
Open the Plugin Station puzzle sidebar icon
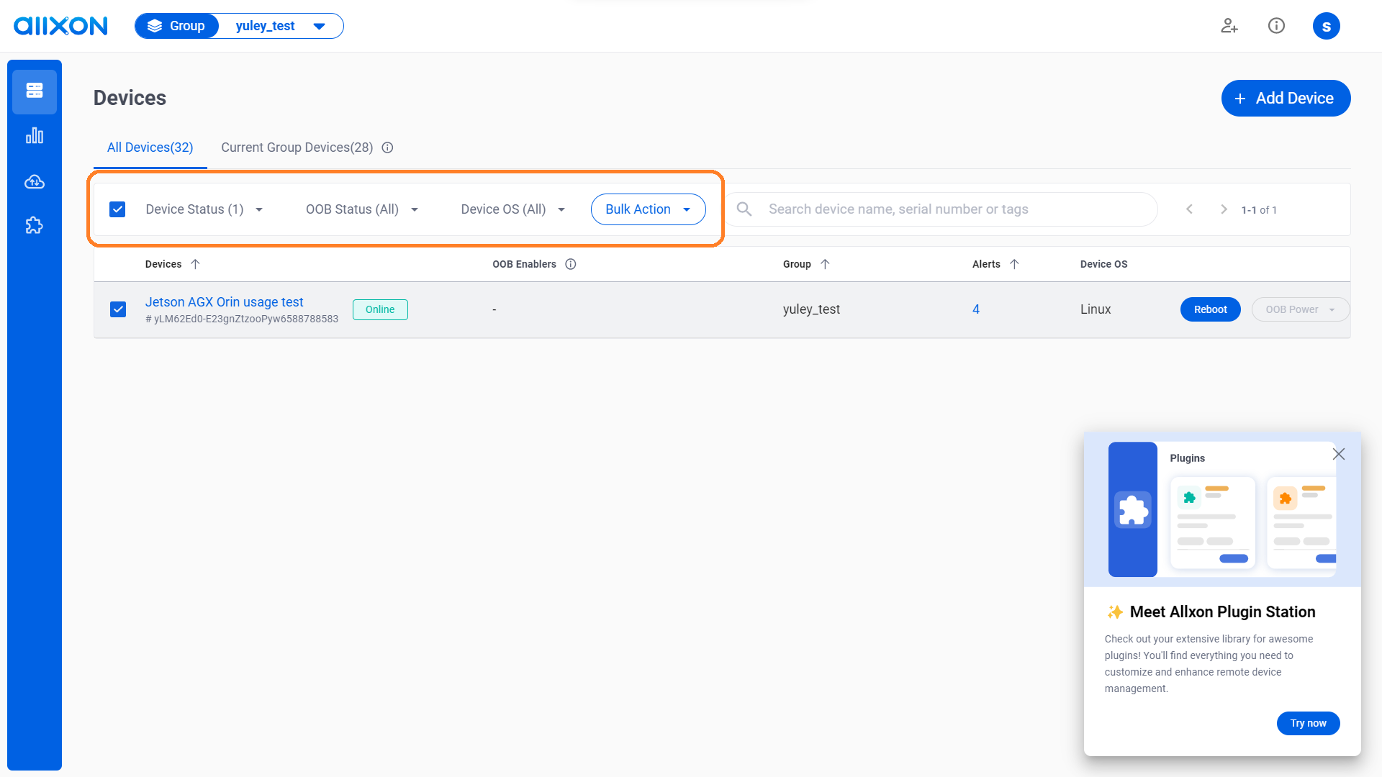pos(35,226)
